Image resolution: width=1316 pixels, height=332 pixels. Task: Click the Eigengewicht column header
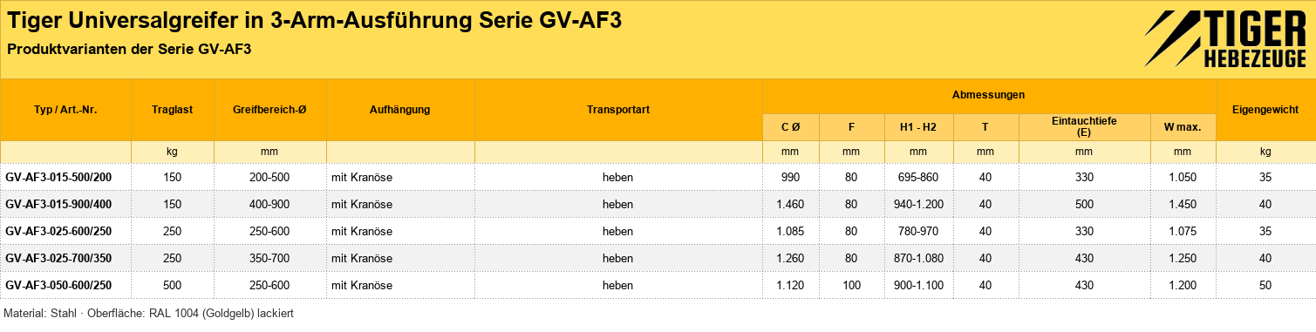[1265, 110]
